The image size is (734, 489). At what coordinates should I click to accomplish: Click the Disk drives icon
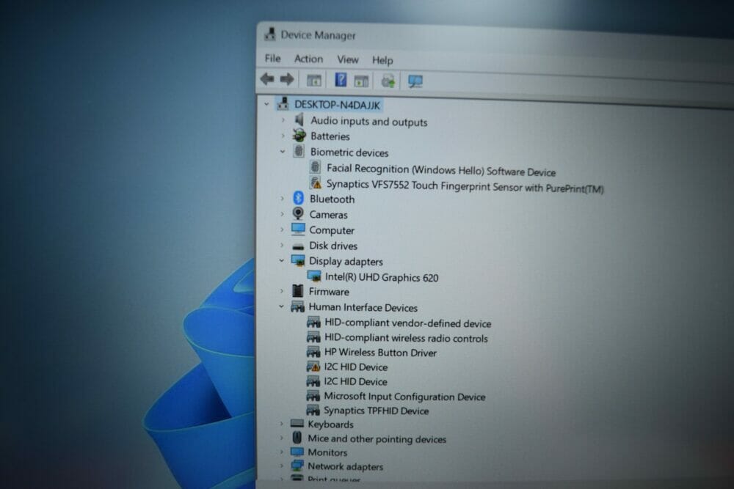[x=298, y=246]
